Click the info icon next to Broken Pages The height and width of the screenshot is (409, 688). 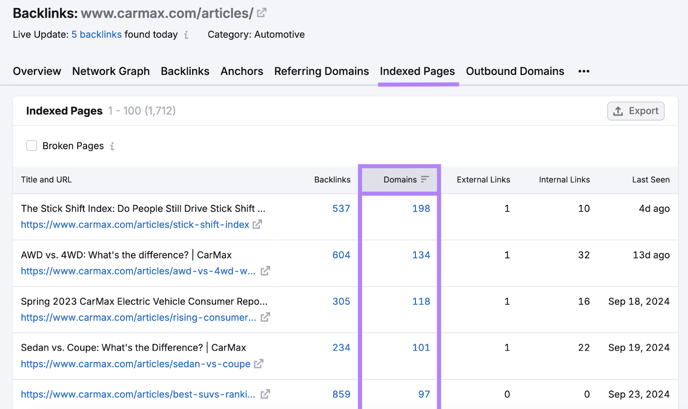[x=112, y=146]
